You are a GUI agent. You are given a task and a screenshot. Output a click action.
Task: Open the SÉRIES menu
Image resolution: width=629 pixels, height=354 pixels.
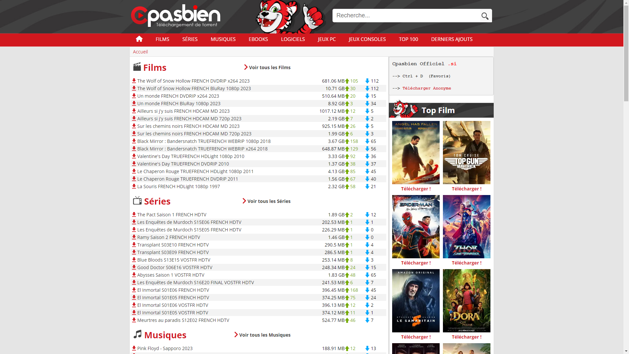coord(190,39)
